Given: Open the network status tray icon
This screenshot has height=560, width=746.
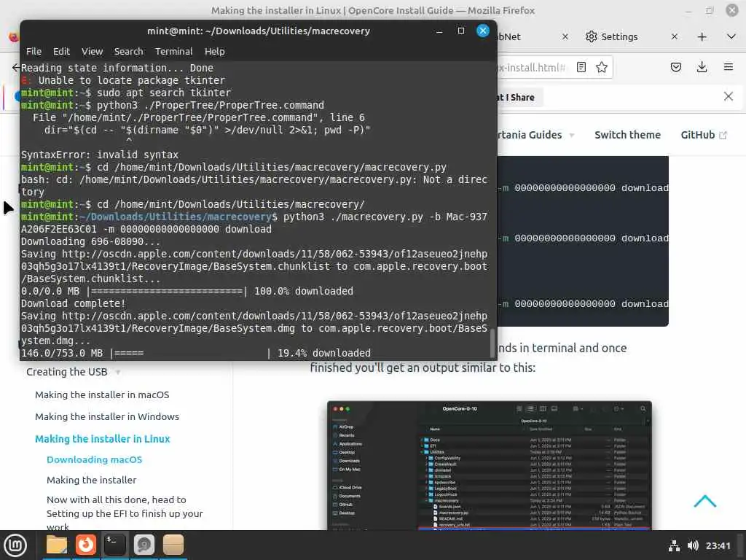Looking at the screenshot, I should pyautogui.click(x=674, y=545).
